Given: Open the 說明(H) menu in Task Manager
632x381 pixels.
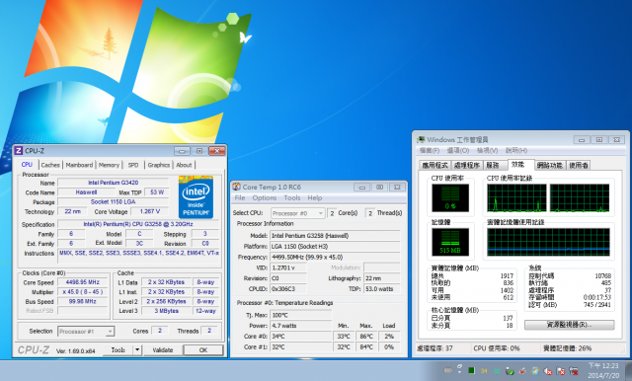Looking at the screenshot, I should point(516,150).
